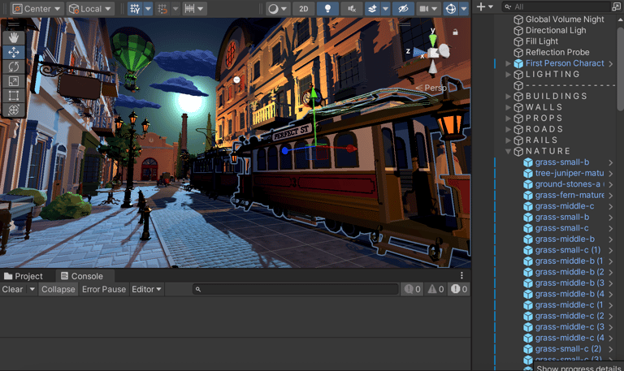Screen dimensions: 624x371
Task: Toggle scene audio mute button
Action: pyautogui.click(x=351, y=9)
